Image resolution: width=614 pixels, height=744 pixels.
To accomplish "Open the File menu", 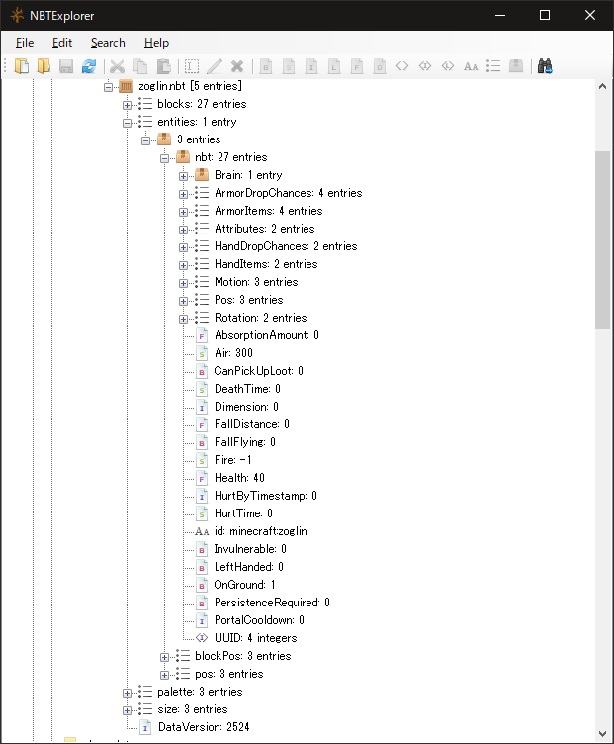I will tap(25, 43).
